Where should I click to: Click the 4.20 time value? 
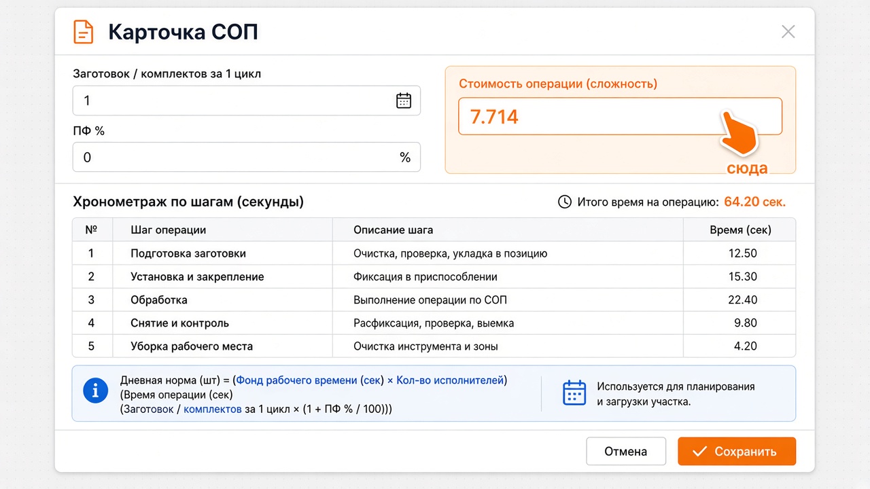point(745,346)
